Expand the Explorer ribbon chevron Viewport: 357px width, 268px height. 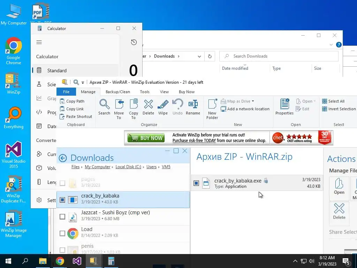coord(331,45)
